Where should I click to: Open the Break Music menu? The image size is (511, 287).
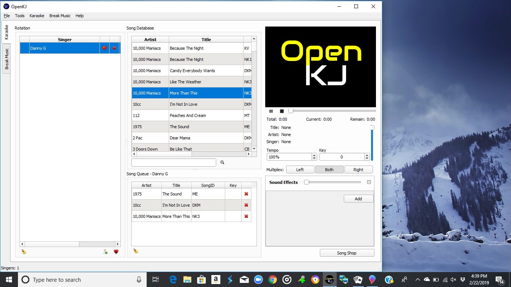60,16
